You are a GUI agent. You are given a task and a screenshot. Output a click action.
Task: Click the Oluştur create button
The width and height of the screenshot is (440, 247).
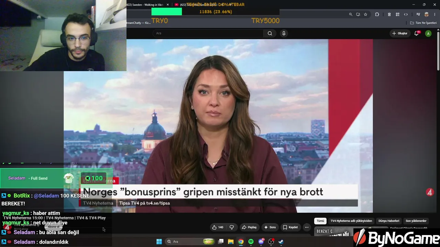pos(400,33)
